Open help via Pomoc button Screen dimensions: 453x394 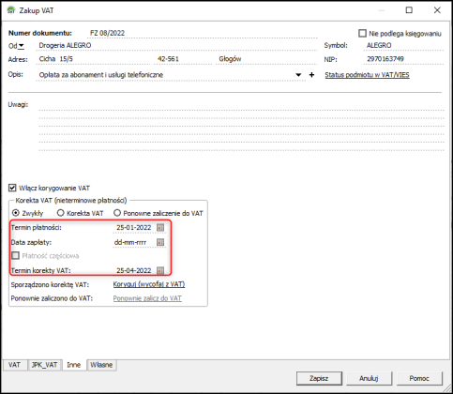click(x=419, y=378)
